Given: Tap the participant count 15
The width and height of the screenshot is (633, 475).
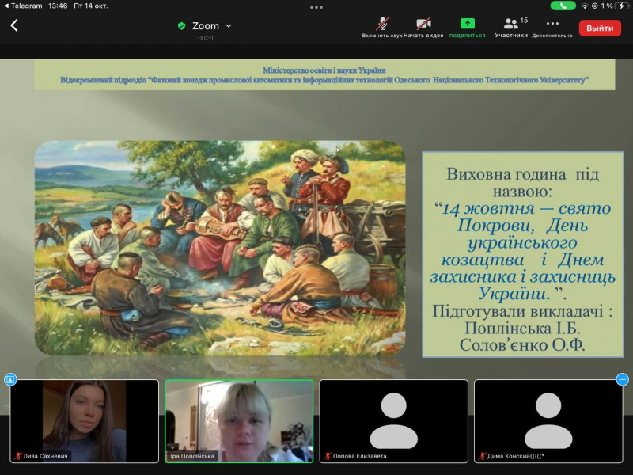Looking at the screenshot, I should pyautogui.click(x=524, y=21).
